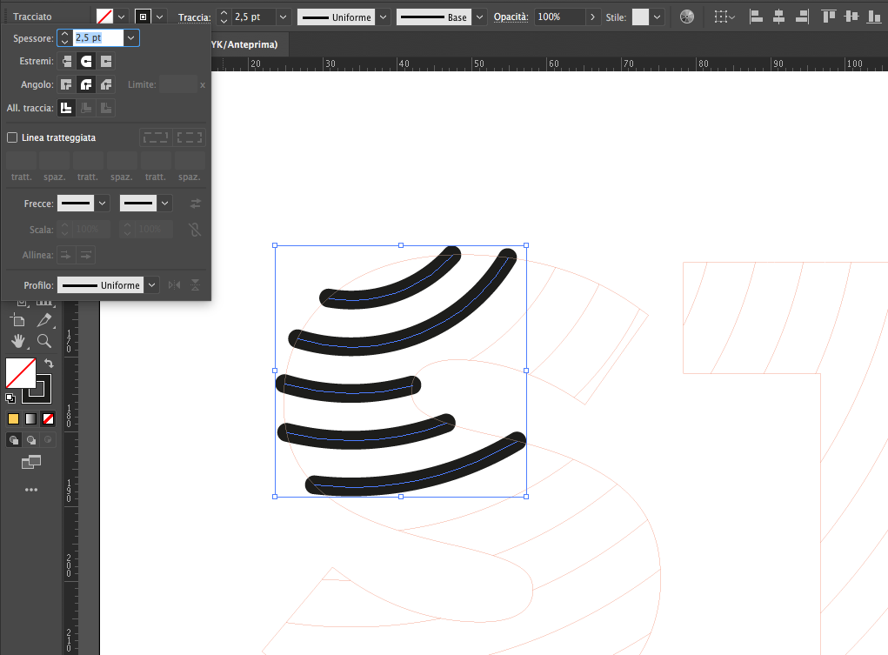Viewport: 888px width, 655px height.
Task: Open the Spessore weight dropdown
Action: [x=130, y=38]
